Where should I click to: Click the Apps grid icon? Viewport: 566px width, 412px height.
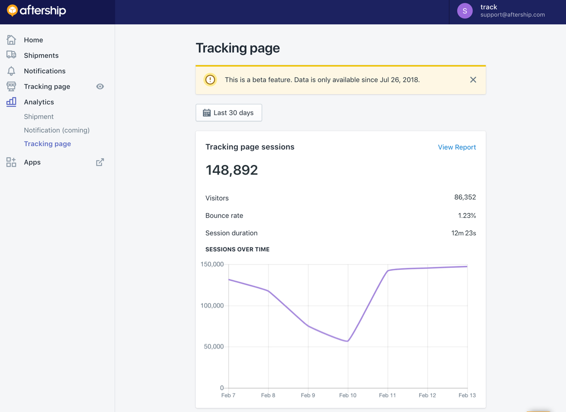[x=11, y=162]
